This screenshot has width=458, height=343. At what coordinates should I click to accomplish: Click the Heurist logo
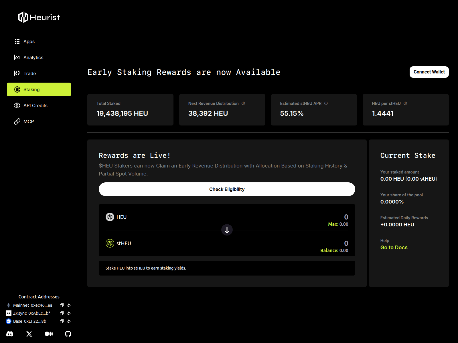[39, 17]
